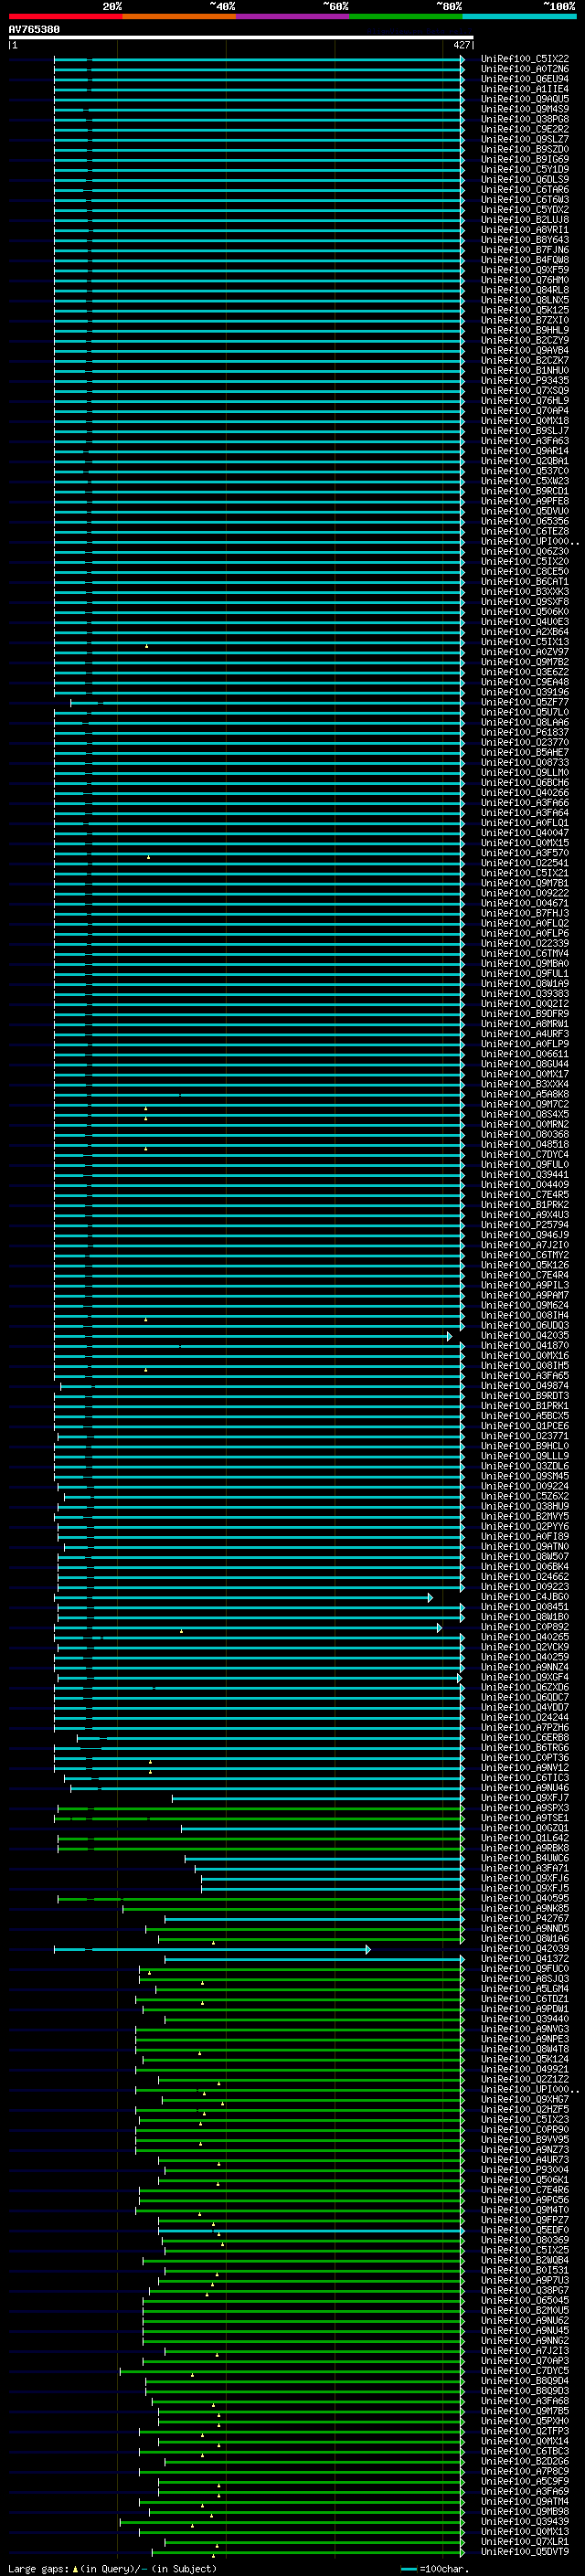Open the UniRef100_C6TAR6 entry
This screenshot has height=2576, width=585.
click(x=525, y=190)
